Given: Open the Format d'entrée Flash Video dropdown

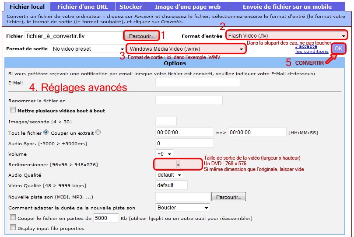Looking at the screenshot, I should [287, 35].
